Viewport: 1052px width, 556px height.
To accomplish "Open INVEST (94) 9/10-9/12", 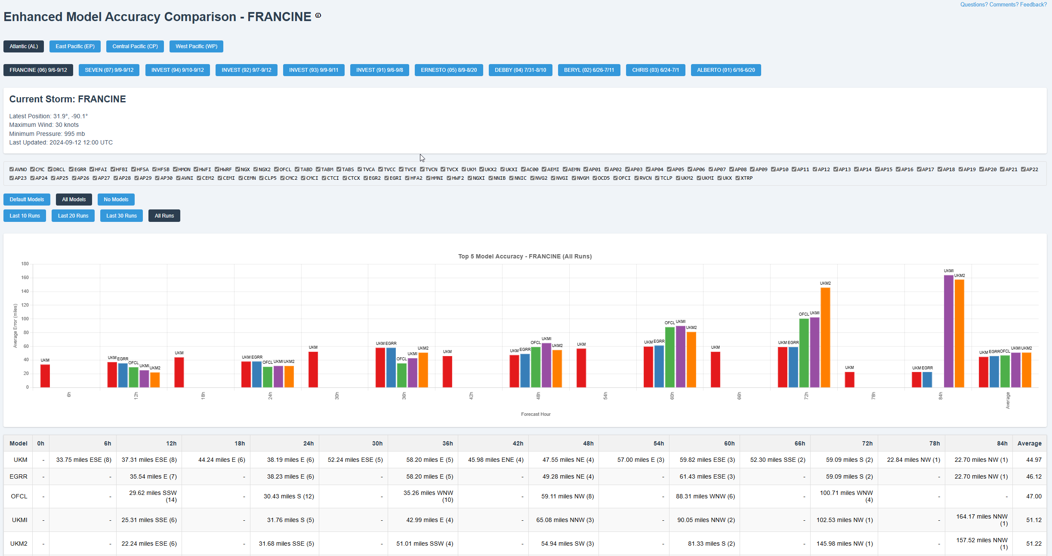I will tap(178, 70).
